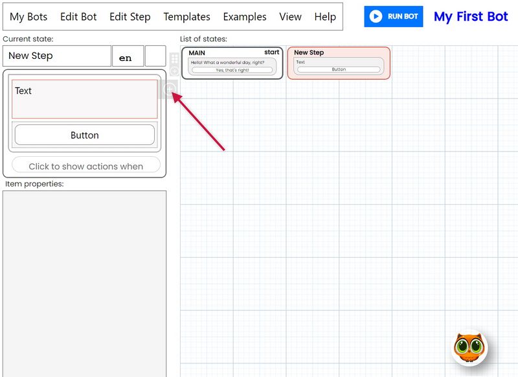Open the Help menu

tap(328, 17)
